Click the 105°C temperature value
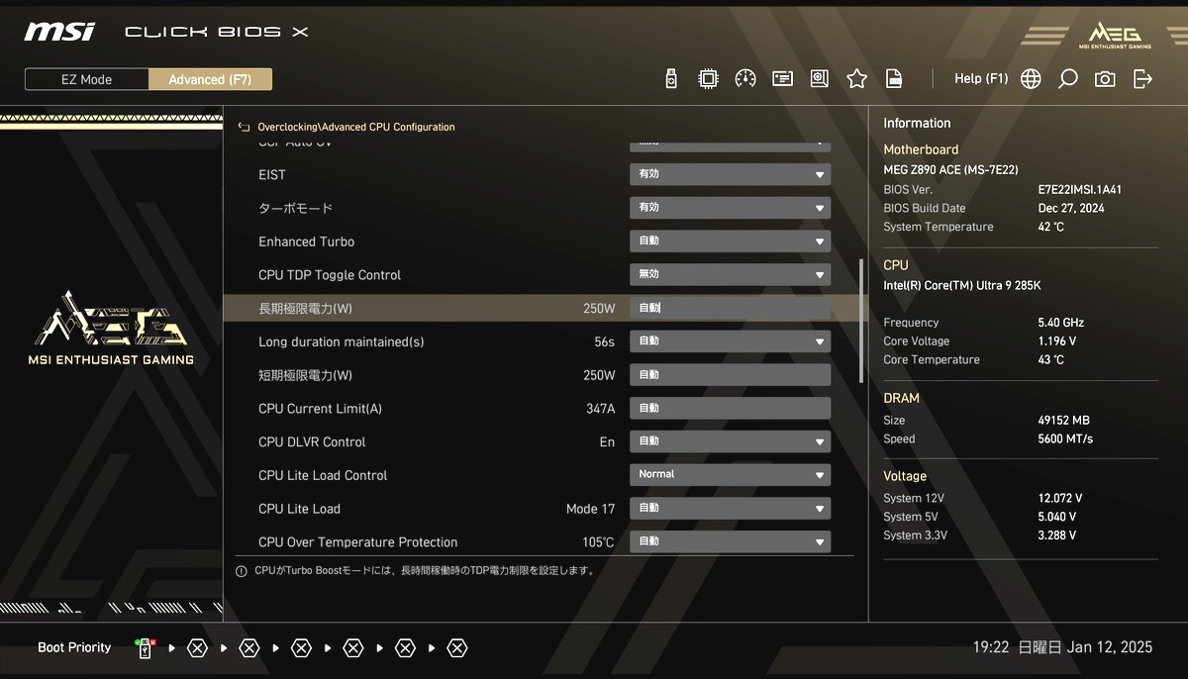Screen dimensions: 1188x679 click(x=598, y=542)
